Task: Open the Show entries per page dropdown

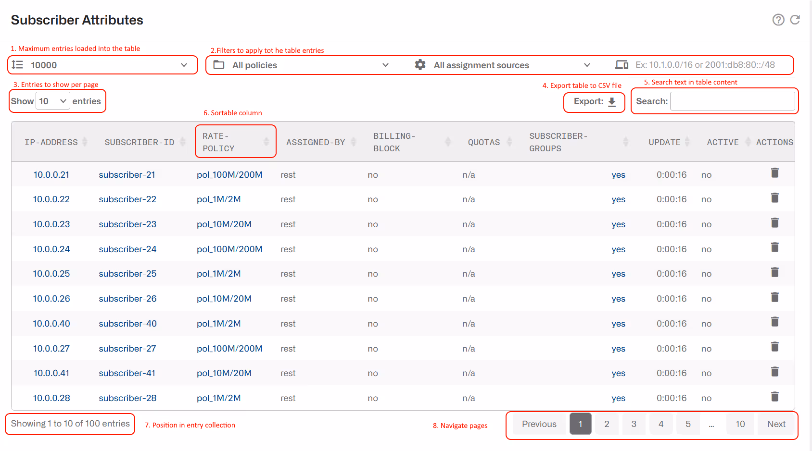Action: click(53, 101)
